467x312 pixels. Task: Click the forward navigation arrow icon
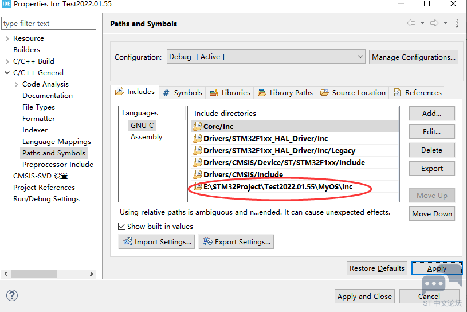[x=434, y=24]
